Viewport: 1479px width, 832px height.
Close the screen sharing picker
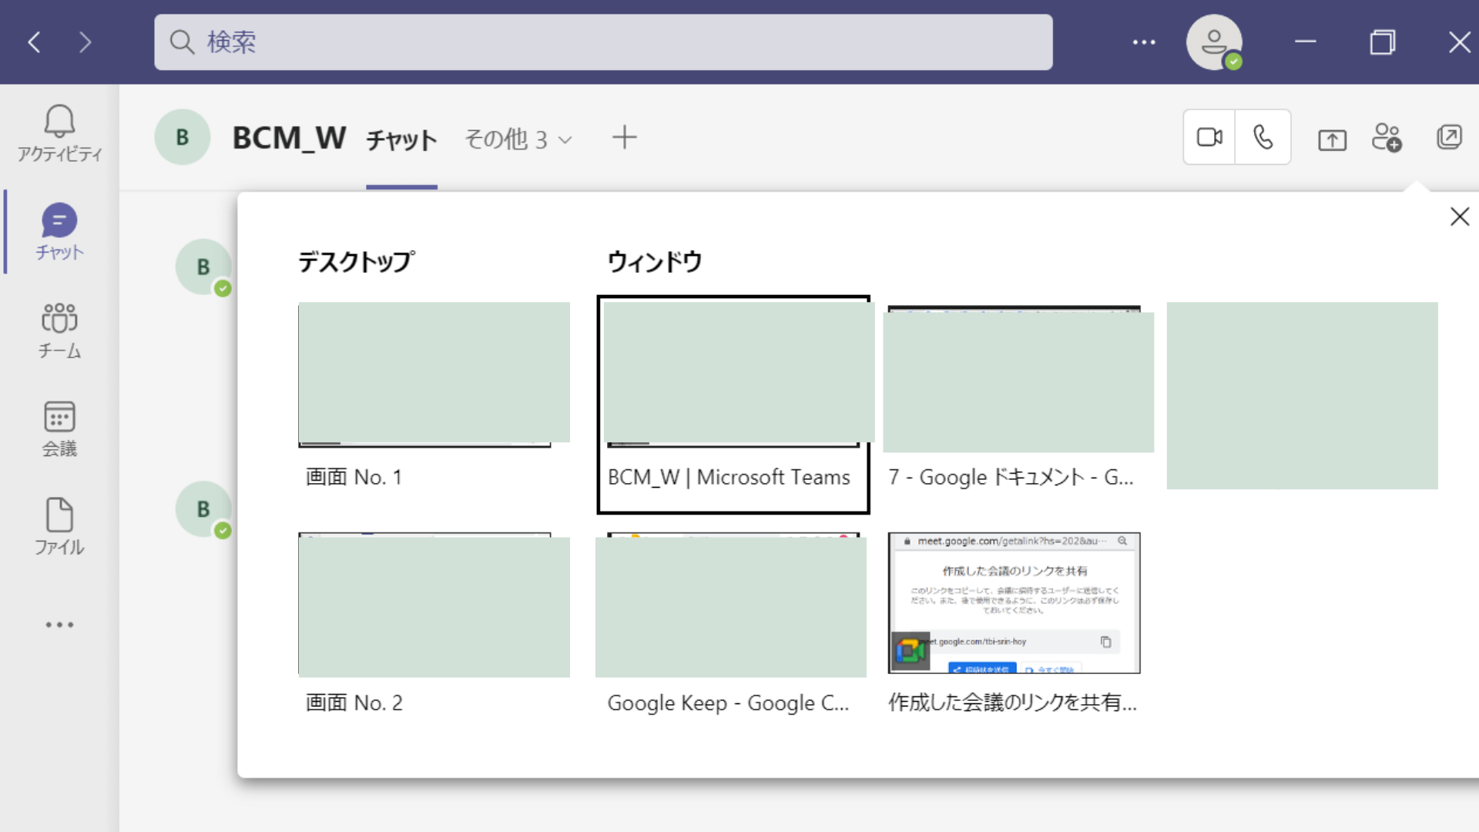pyautogui.click(x=1460, y=216)
